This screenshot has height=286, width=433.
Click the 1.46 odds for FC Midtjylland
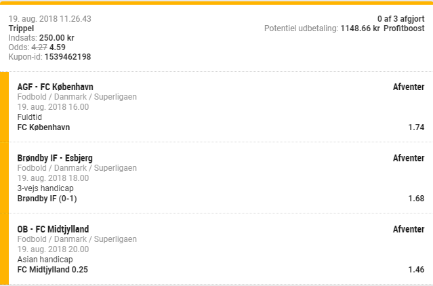click(416, 270)
